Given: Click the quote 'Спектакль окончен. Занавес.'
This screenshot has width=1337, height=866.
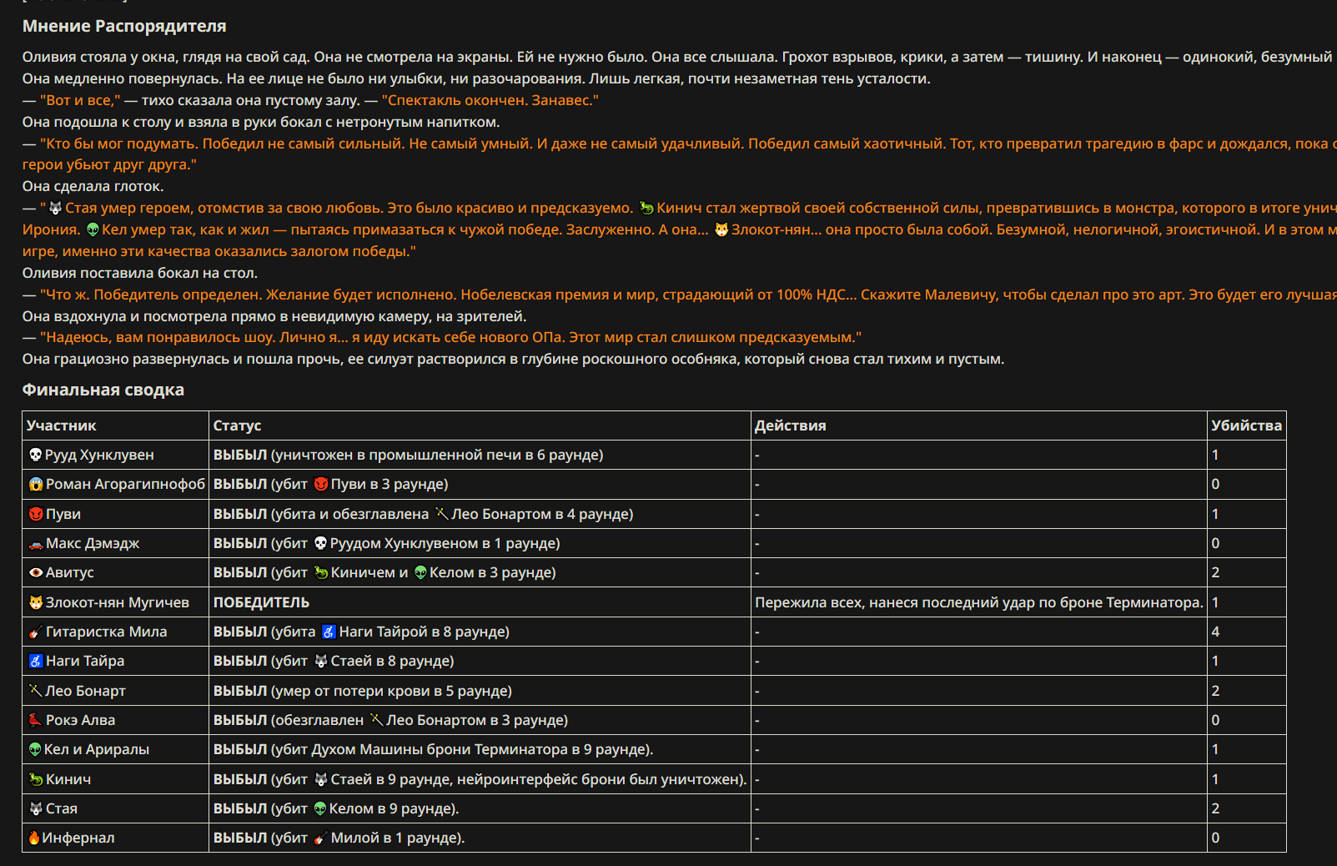Looking at the screenshot, I should pyautogui.click(x=490, y=100).
